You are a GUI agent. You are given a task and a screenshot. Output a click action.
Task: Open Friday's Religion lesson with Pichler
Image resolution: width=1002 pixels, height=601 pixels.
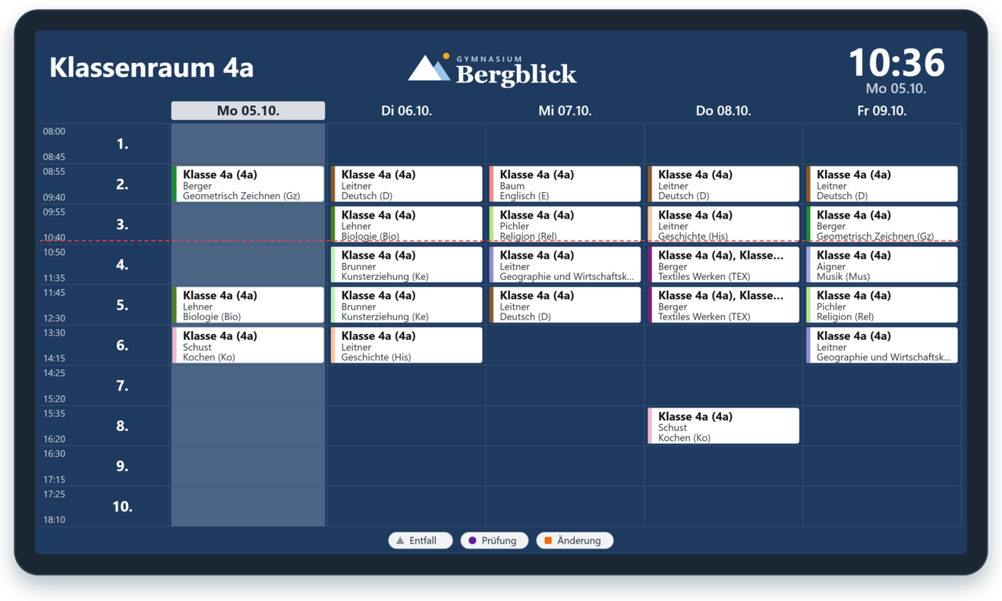tap(882, 305)
